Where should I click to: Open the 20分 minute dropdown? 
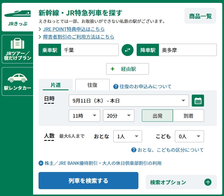[118, 116]
